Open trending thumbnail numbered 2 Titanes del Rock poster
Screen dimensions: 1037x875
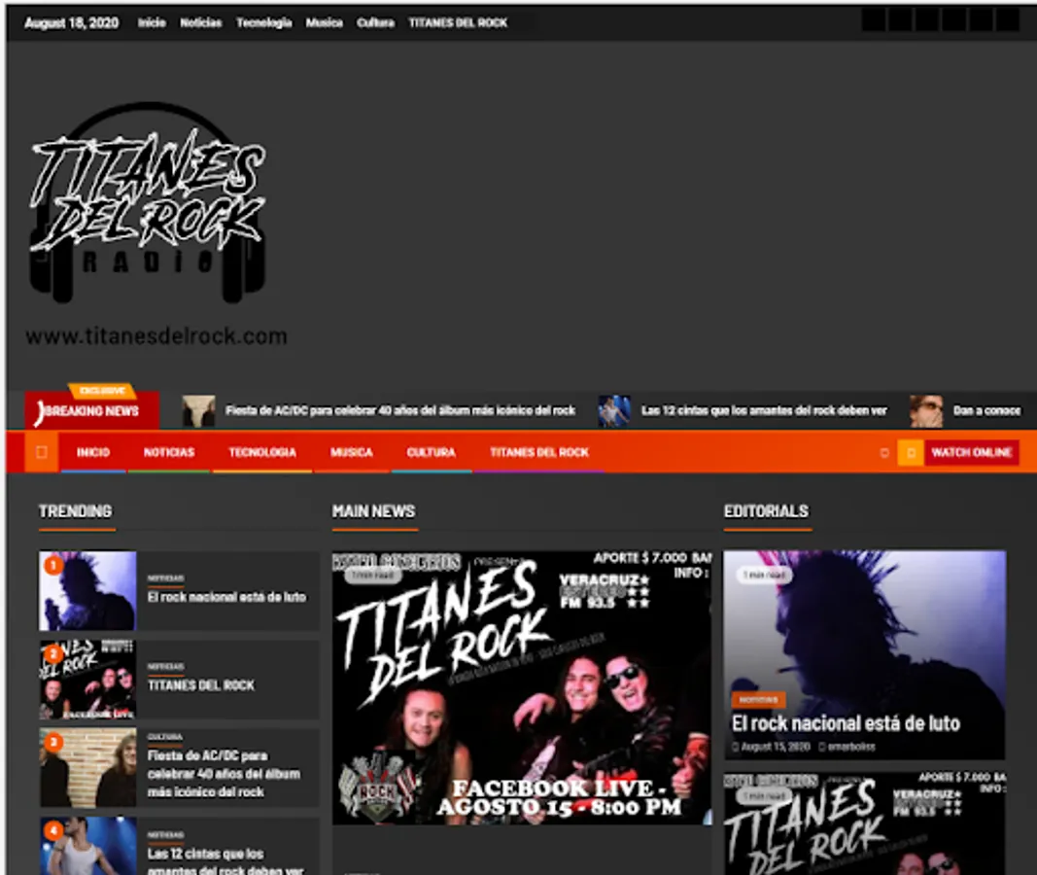(x=87, y=680)
